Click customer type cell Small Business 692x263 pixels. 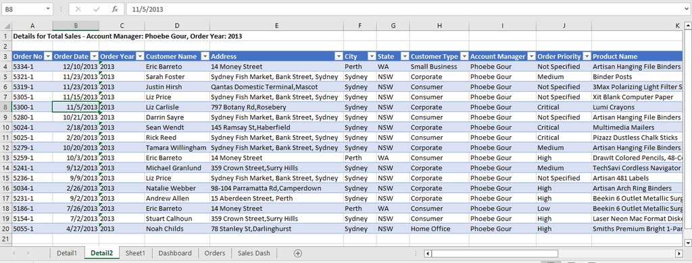pos(439,67)
